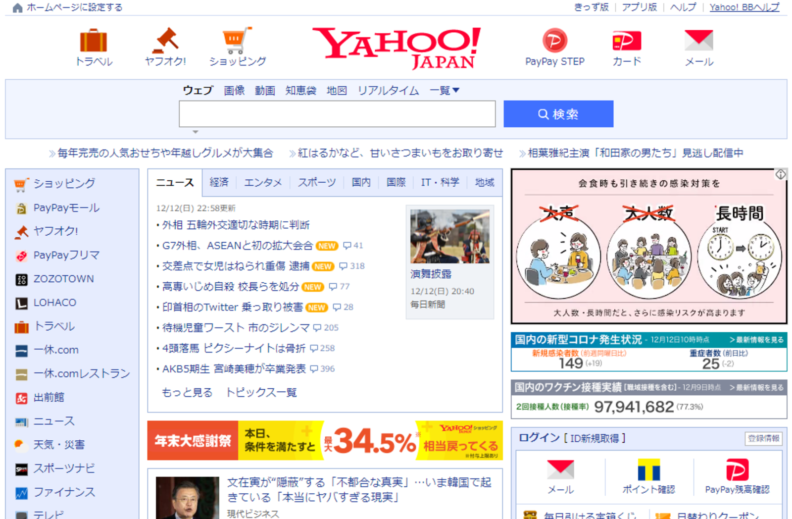
Task: Switch to the エンタメ news tab
Action: tap(263, 182)
